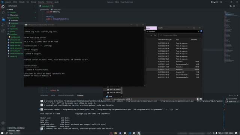Expand the npcmodes folder
The image size is (240, 135).
14,29
